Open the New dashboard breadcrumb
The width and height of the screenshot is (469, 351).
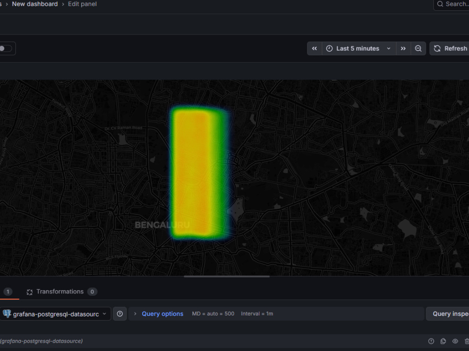click(35, 4)
